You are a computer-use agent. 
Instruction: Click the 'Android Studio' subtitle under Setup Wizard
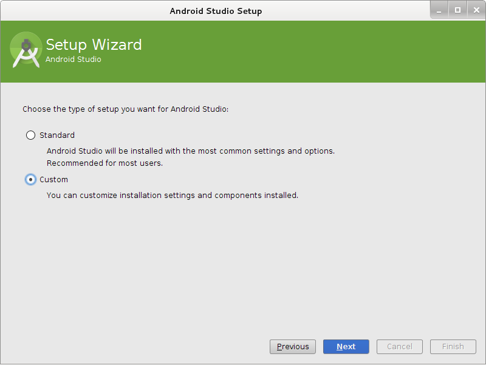pos(73,59)
